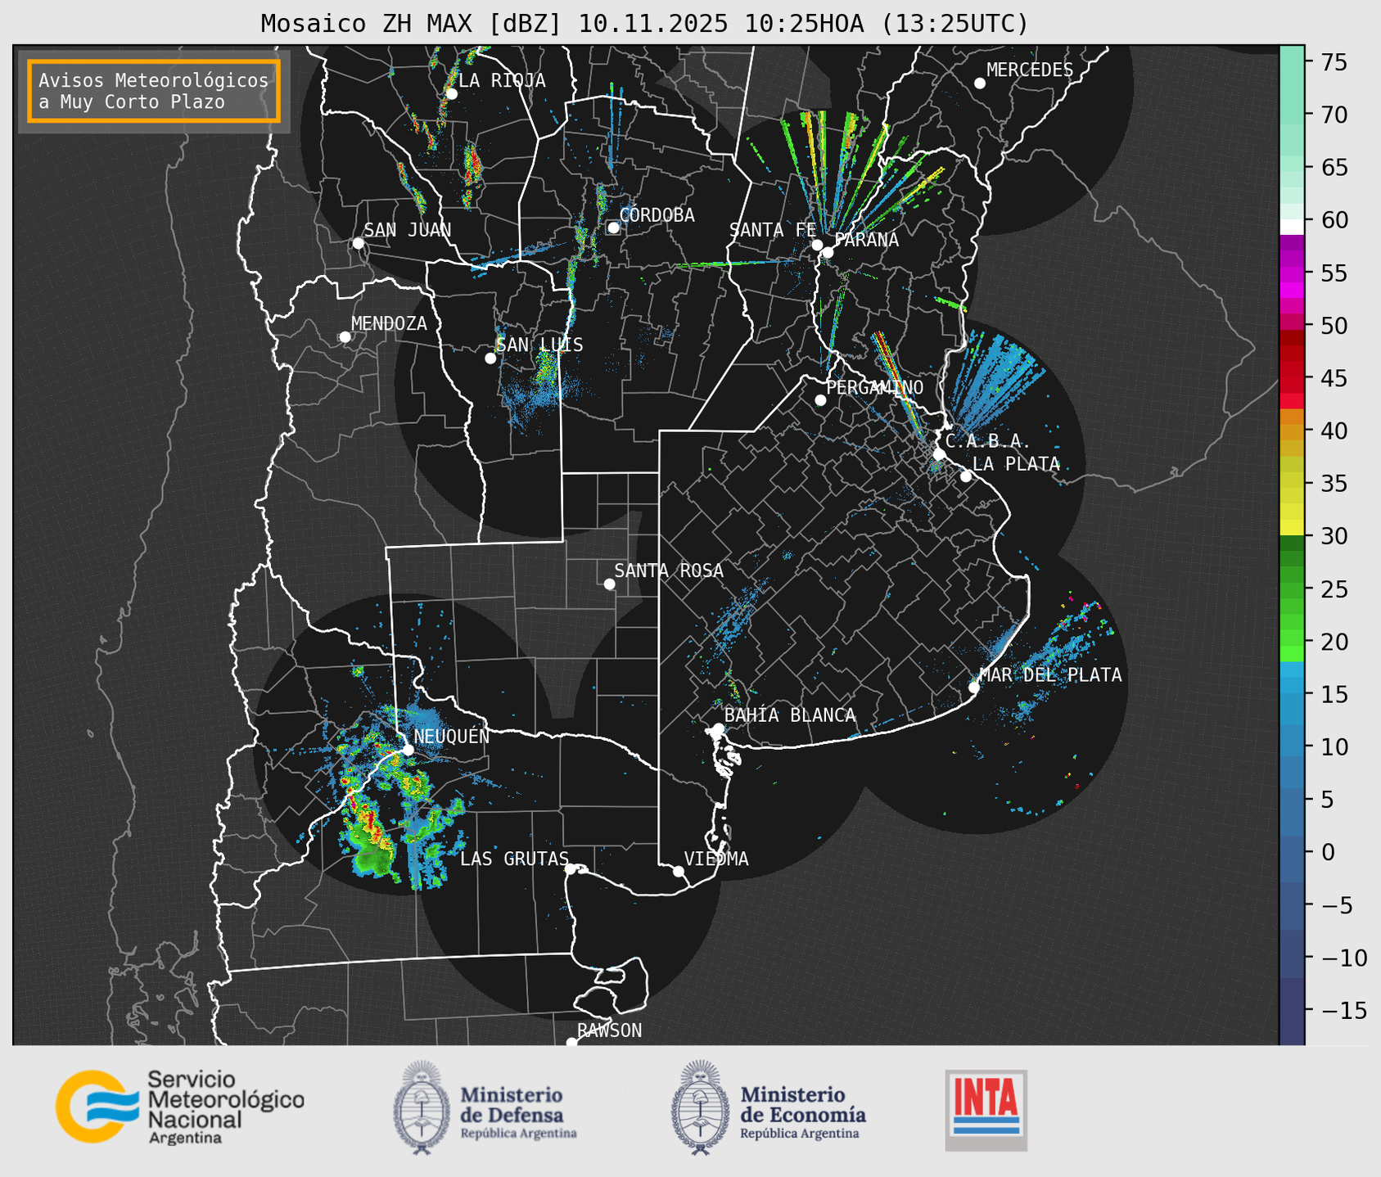Select the Neuquén city marker dot
The image size is (1381, 1177).
(x=408, y=750)
